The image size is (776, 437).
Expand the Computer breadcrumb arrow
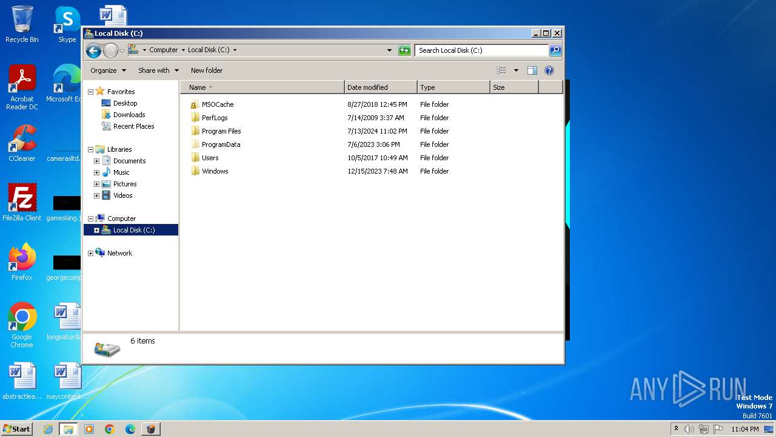(x=183, y=50)
